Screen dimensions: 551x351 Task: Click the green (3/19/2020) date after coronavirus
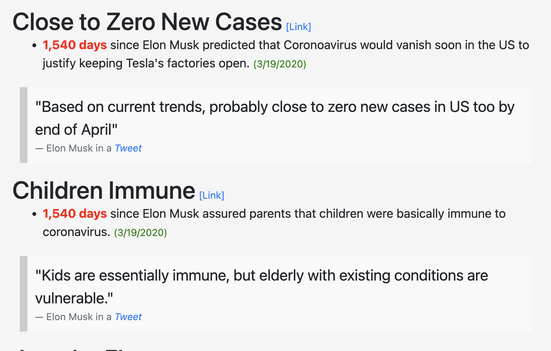(141, 233)
